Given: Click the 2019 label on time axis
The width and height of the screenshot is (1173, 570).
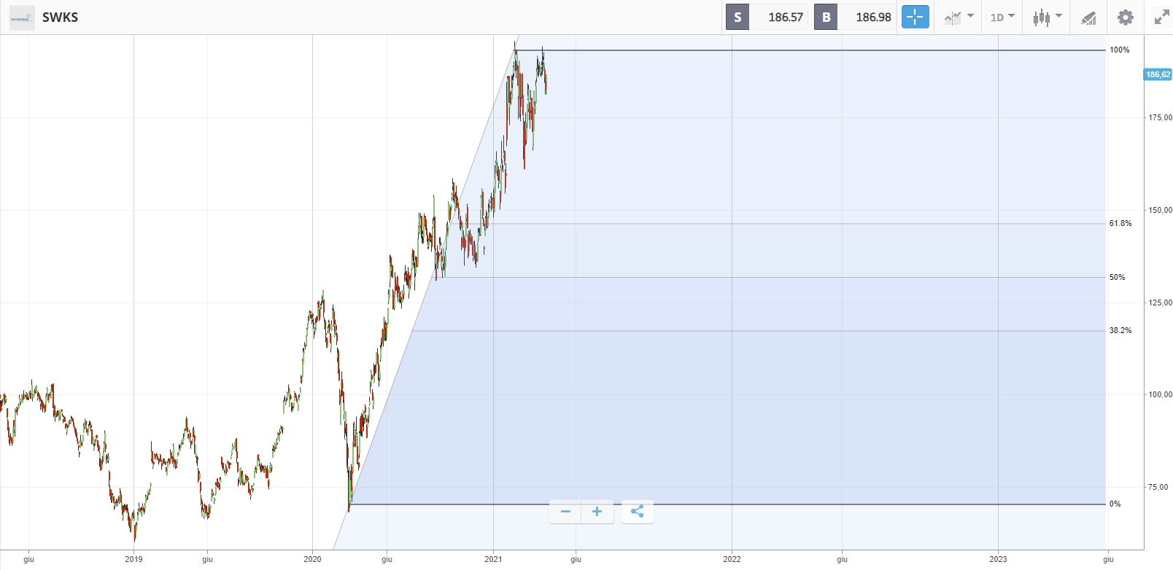Looking at the screenshot, I should [x=133, y=560].
